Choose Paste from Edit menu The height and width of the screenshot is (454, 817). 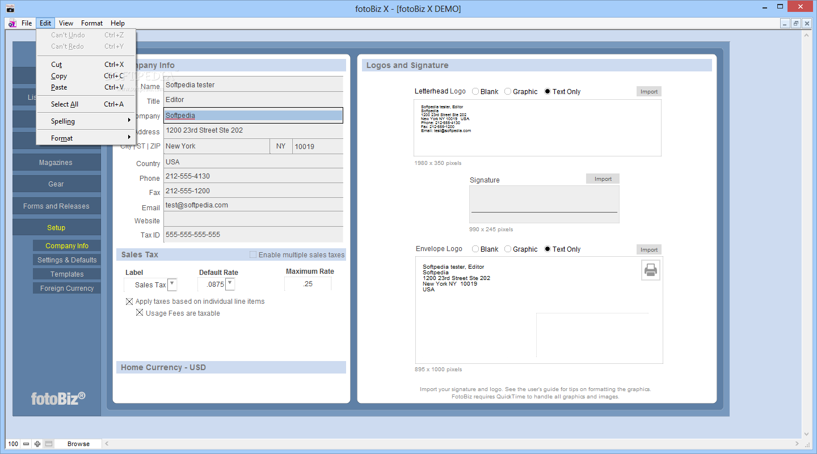point(86,87)
